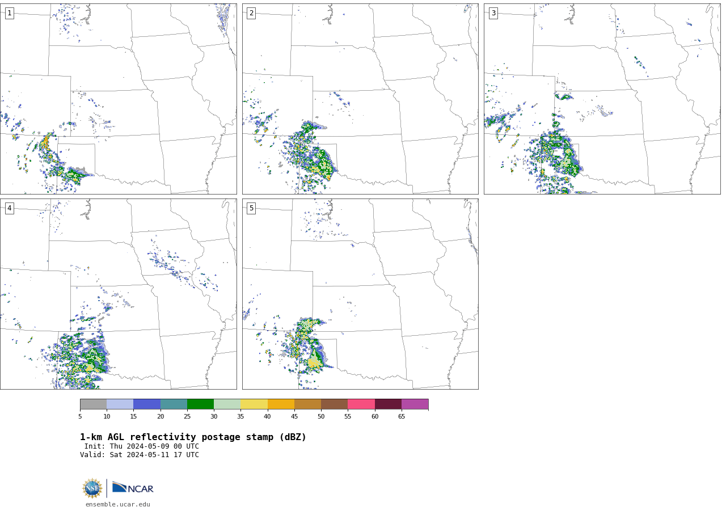The image size is (726, 511).
Task: Open ensemble member 5 map panel
Action: pyautogui.click(x=360, y=294)
